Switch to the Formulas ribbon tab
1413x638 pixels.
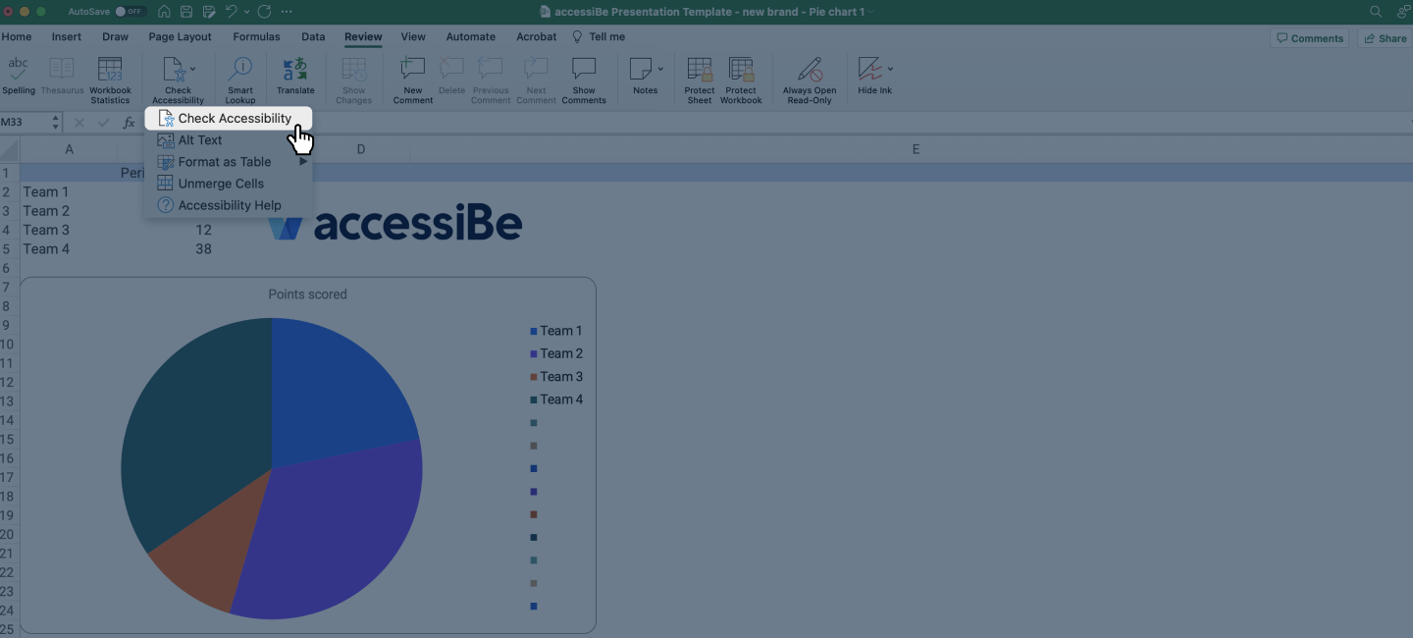[256, 36]
